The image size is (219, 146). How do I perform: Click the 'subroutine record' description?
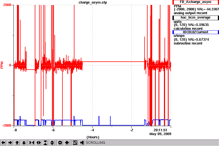pyautogui.click(x=188, y=43)
